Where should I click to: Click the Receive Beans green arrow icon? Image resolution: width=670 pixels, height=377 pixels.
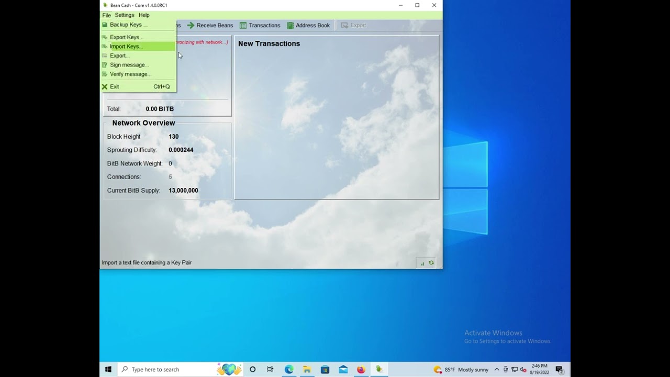click(191, 25)
